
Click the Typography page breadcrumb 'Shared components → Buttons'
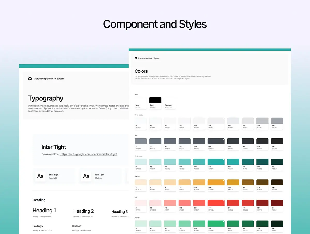pos(49,79)
